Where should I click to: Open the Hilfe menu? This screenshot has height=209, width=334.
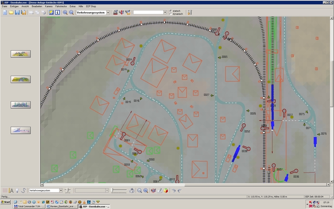81,6
